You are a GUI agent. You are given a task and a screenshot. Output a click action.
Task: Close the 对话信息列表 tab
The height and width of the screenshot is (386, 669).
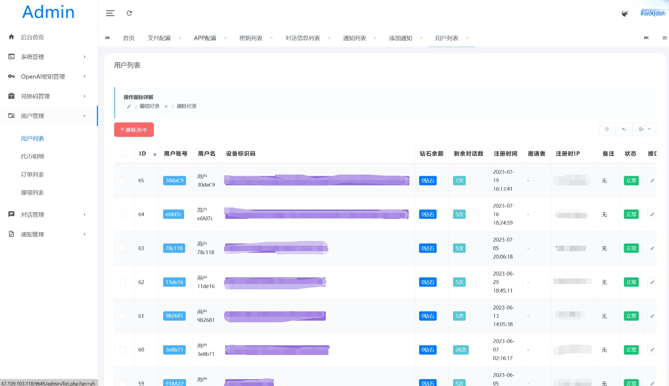[329, 38]
